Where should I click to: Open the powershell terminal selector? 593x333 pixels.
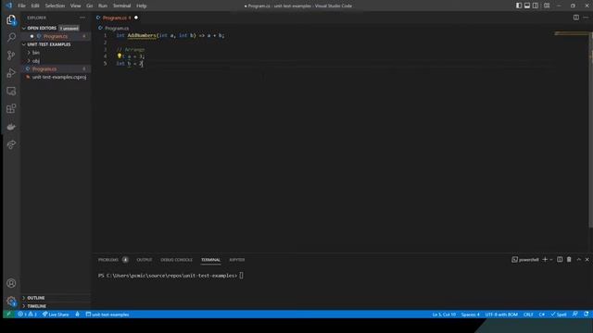point(525,260)
